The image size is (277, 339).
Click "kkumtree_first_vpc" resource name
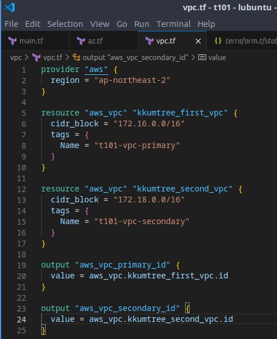(180, 113)
